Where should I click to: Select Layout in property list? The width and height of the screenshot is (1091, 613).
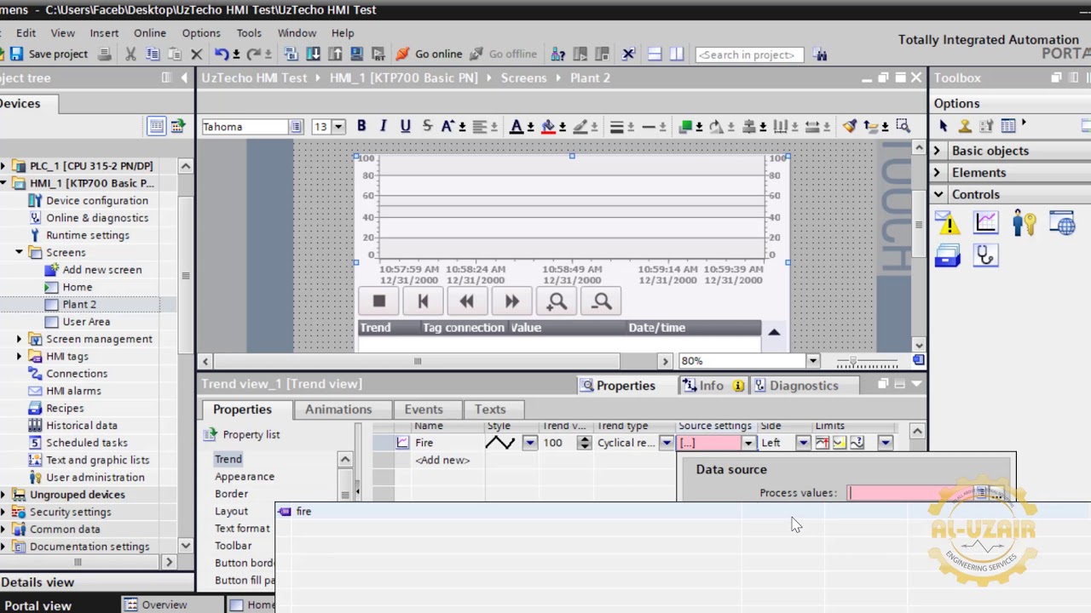click(x=231, y=511)
